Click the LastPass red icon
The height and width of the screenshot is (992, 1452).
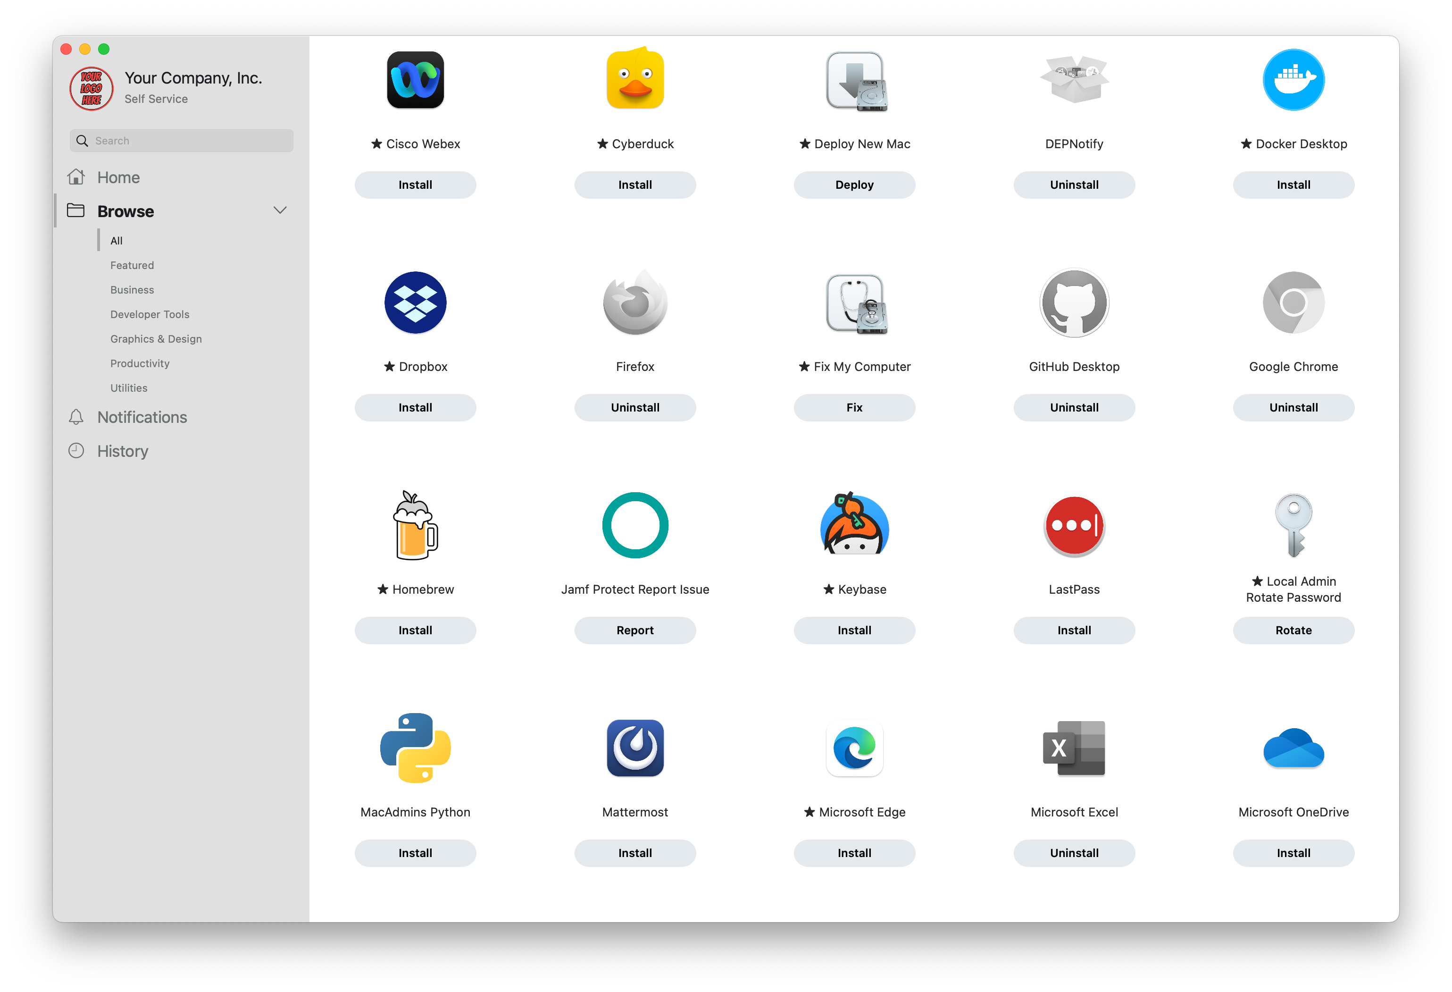1073,526
